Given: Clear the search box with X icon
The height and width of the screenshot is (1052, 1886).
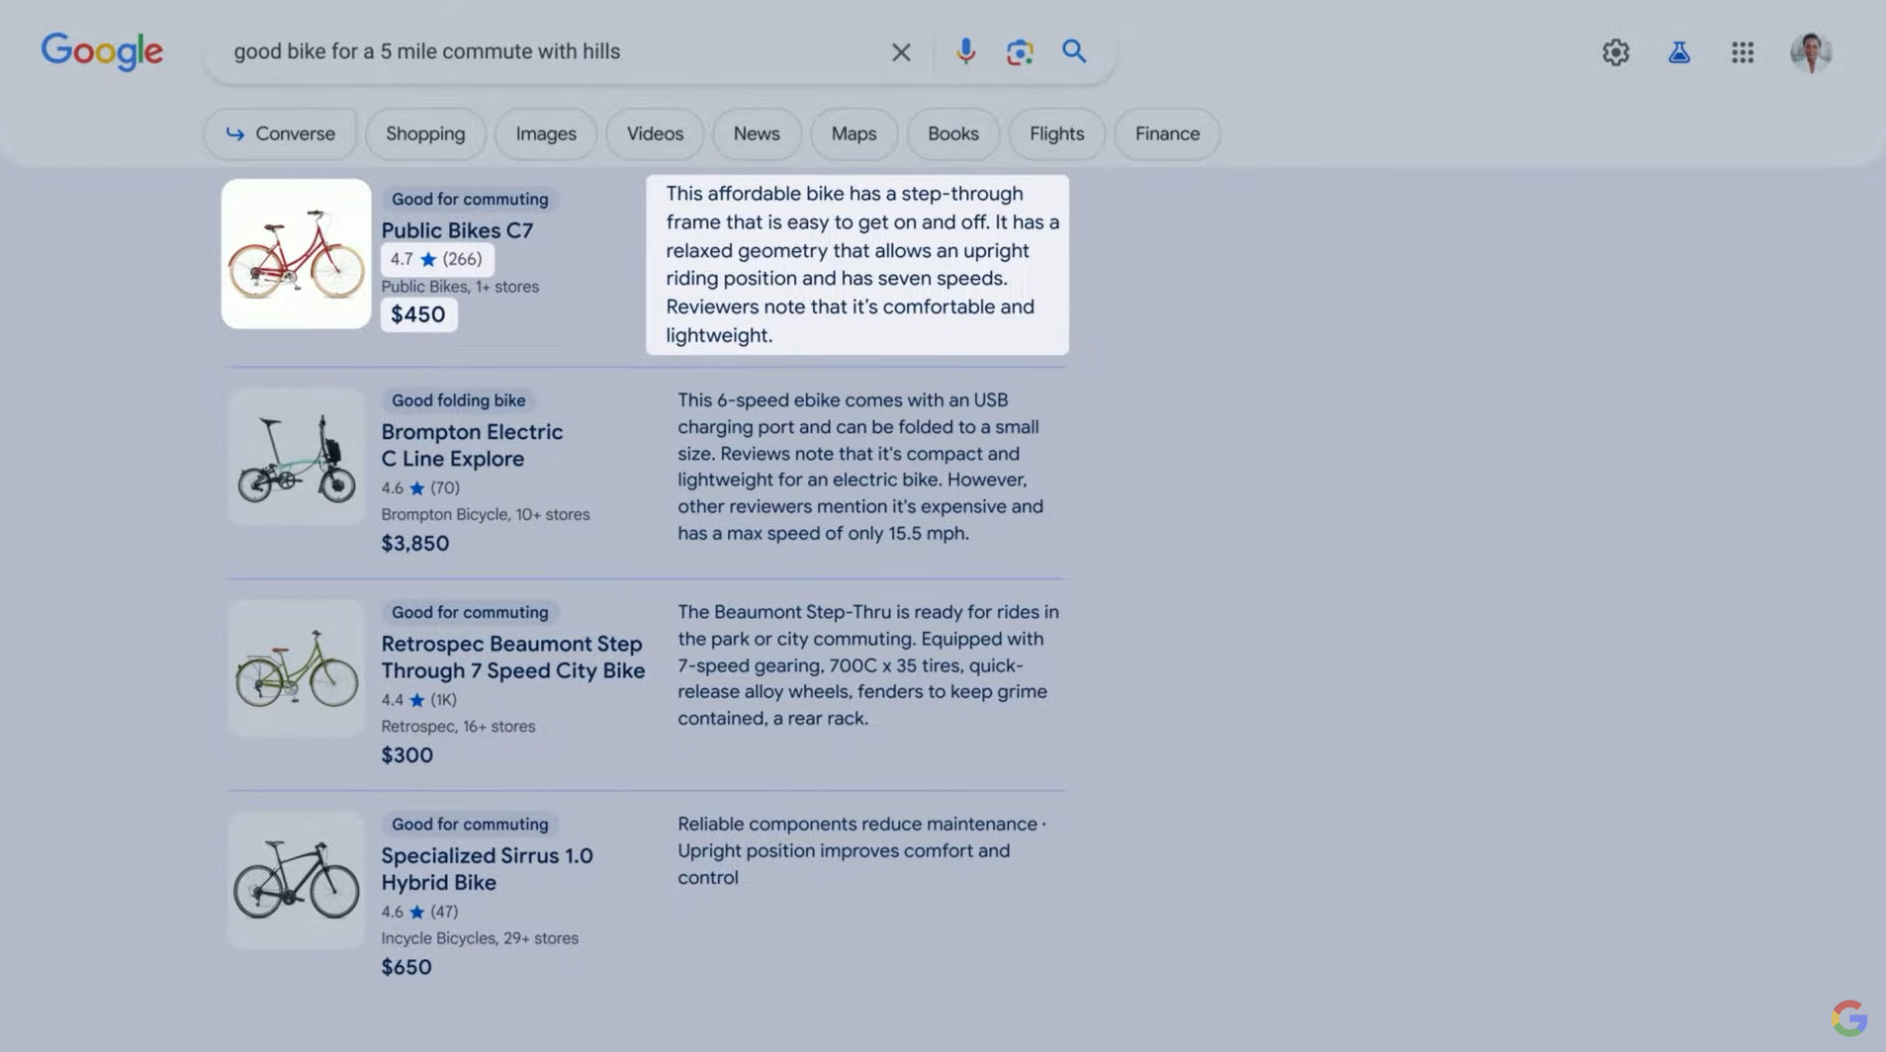Looking at the screenshot, I should [x=900, y=52].
